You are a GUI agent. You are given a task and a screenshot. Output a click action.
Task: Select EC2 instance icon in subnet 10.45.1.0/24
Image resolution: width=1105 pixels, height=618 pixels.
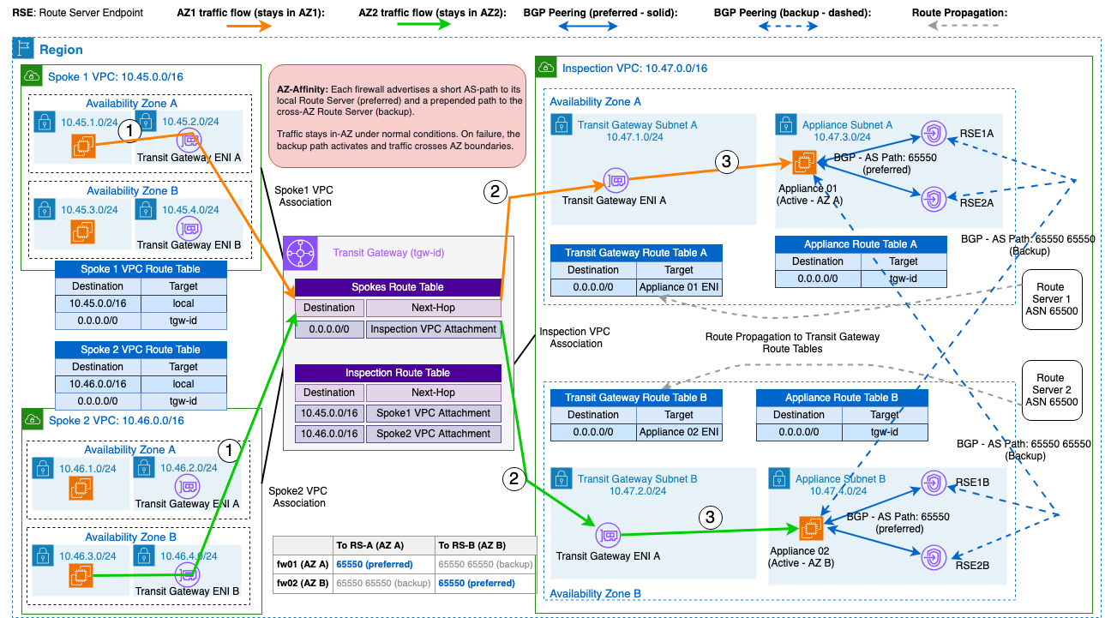(83, 147)
